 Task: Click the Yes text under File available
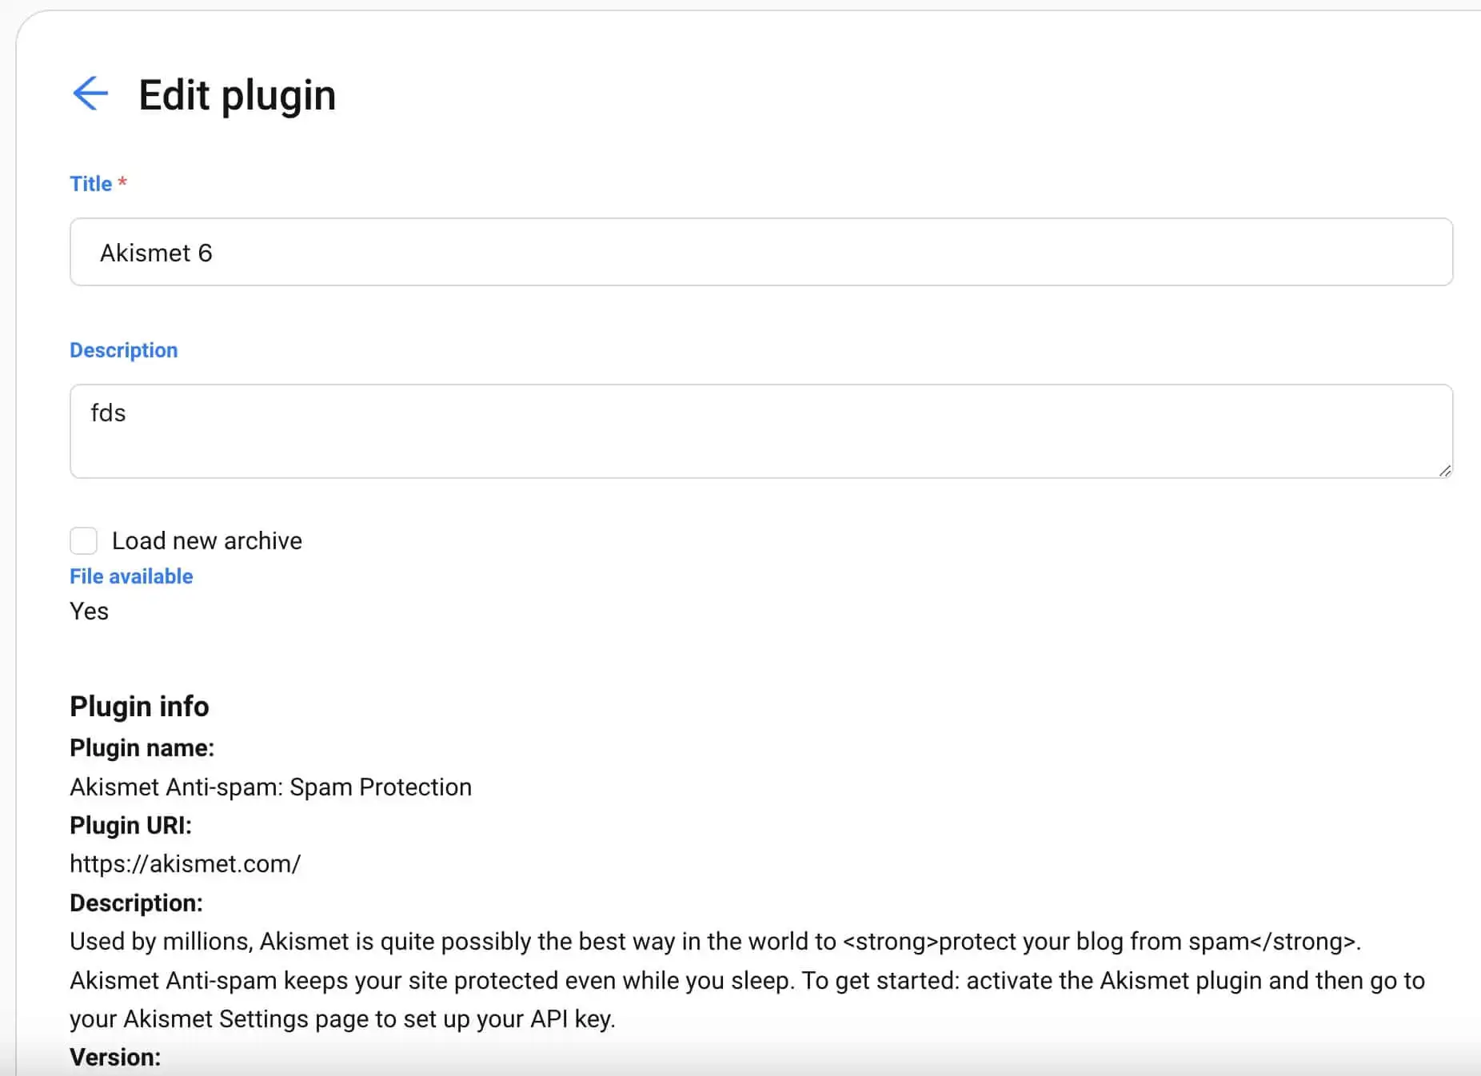(x=88, y=611)
